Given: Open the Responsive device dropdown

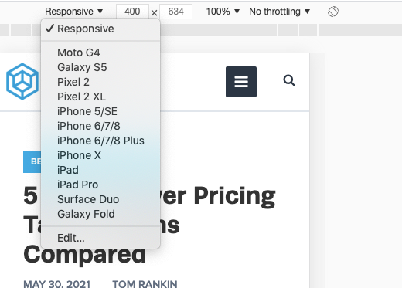Looking at the screenshot, I should click(74, 12).
